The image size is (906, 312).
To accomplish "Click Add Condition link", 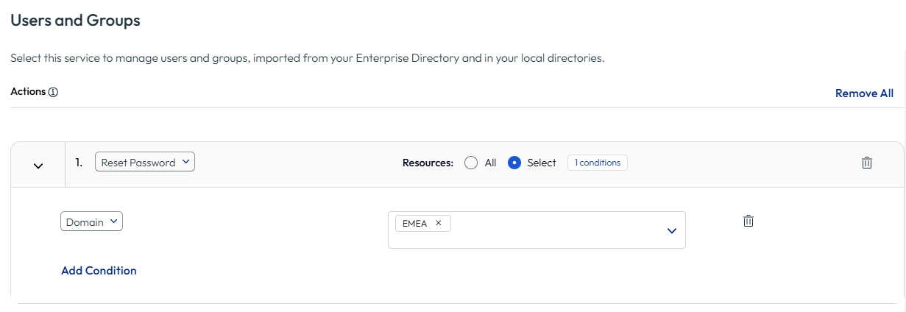I will (99, 271).
